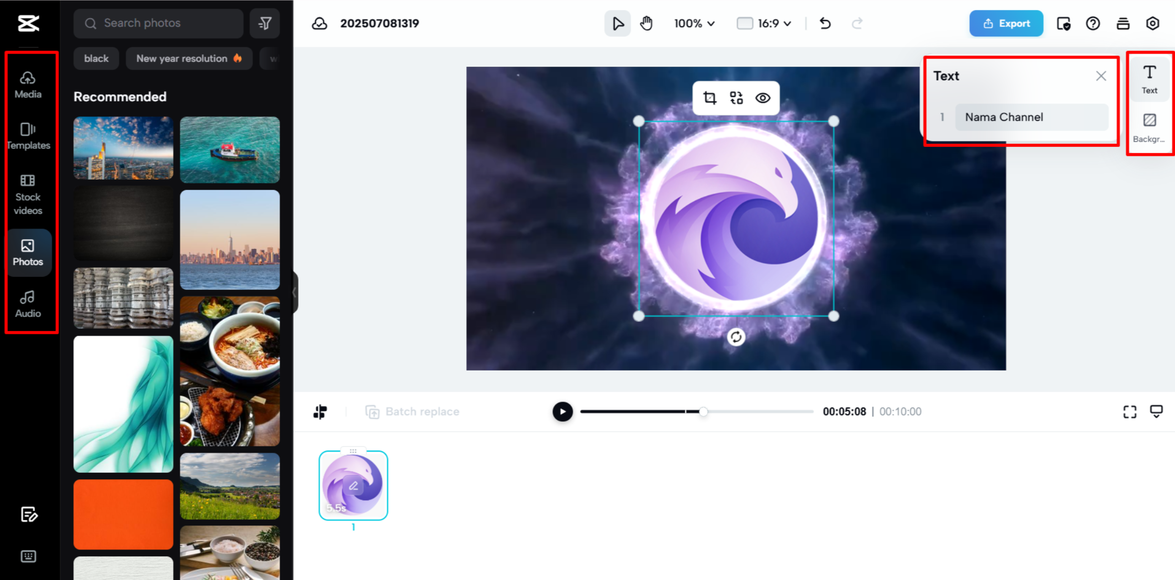Switch to the Audio panel

(28, 303)
